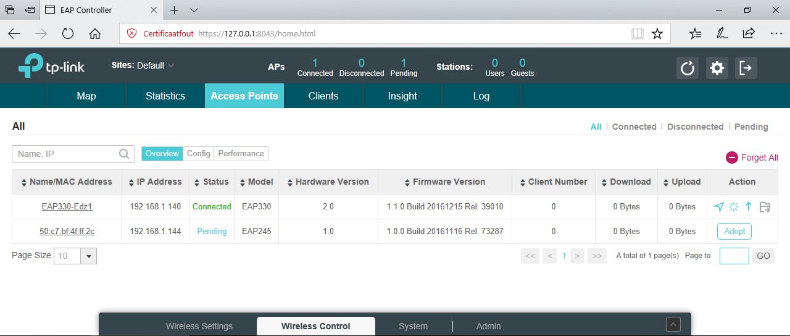Click the refresh icon in the header
Image resolution: width=790 pixels, height=336 pixels.
click(687, 67)
